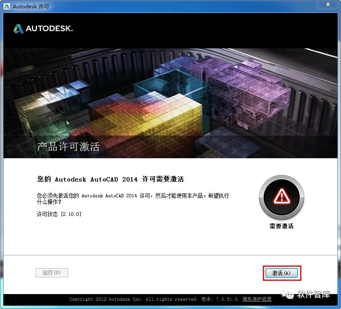341x309 pixels.
Task: Select the 许可状态 [2.10.0] text
Action: (59, 214)
